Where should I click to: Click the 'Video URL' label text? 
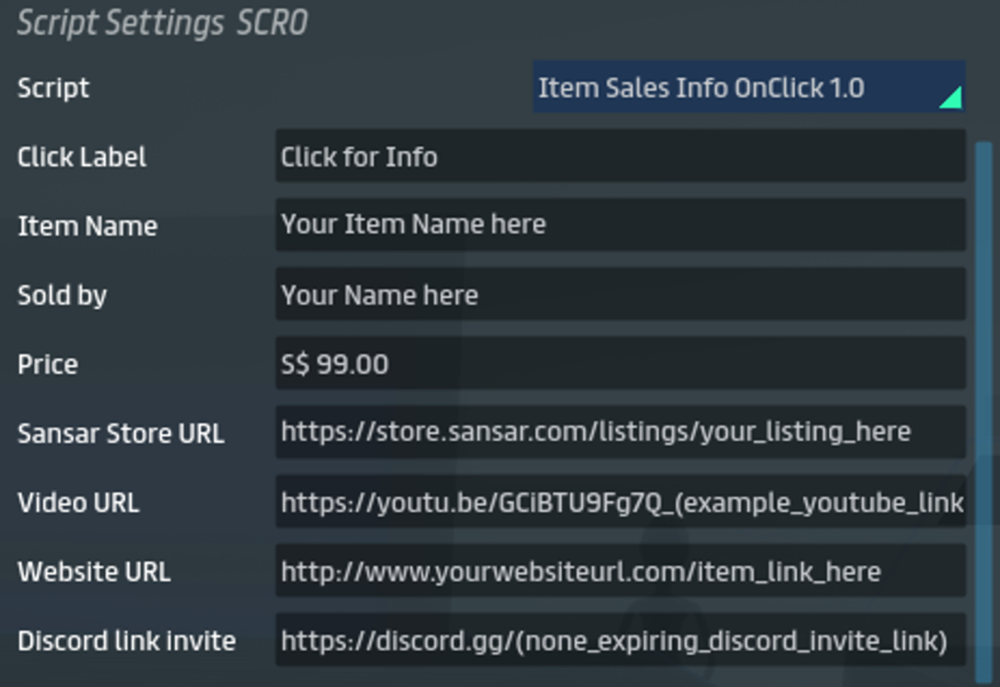pos(78,503)
